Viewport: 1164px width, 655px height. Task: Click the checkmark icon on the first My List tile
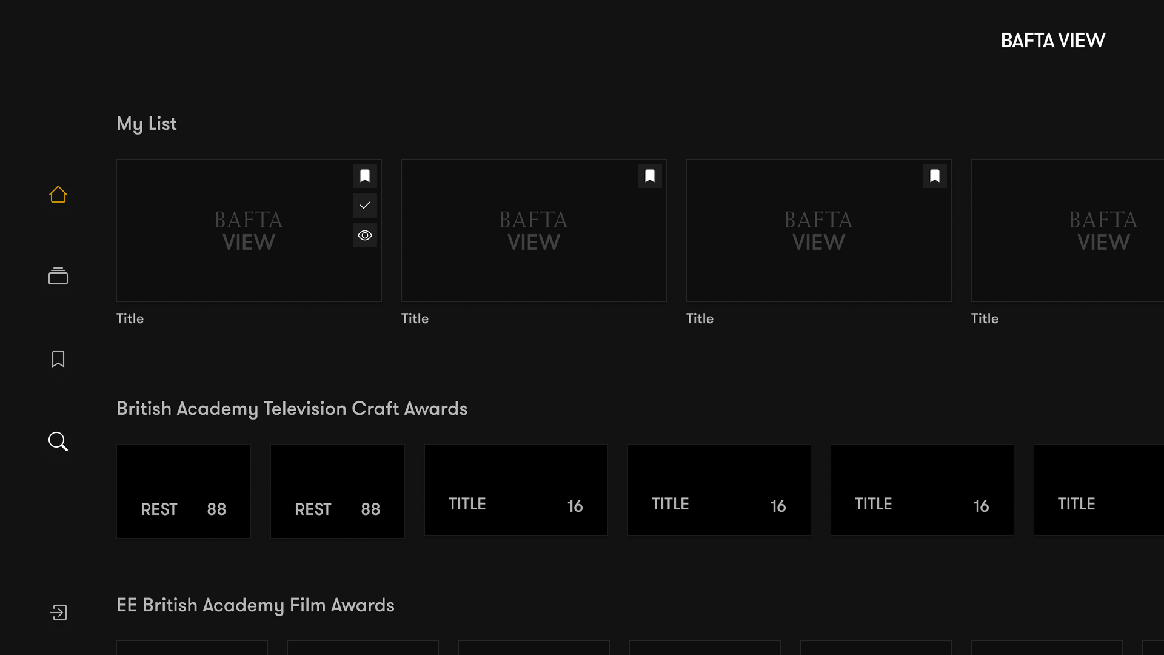[364, 206]
